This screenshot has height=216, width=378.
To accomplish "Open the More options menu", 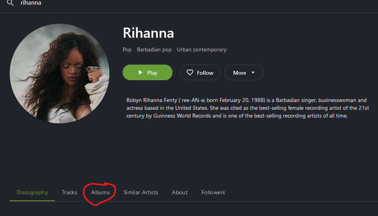I will click(x=244, y=72).
